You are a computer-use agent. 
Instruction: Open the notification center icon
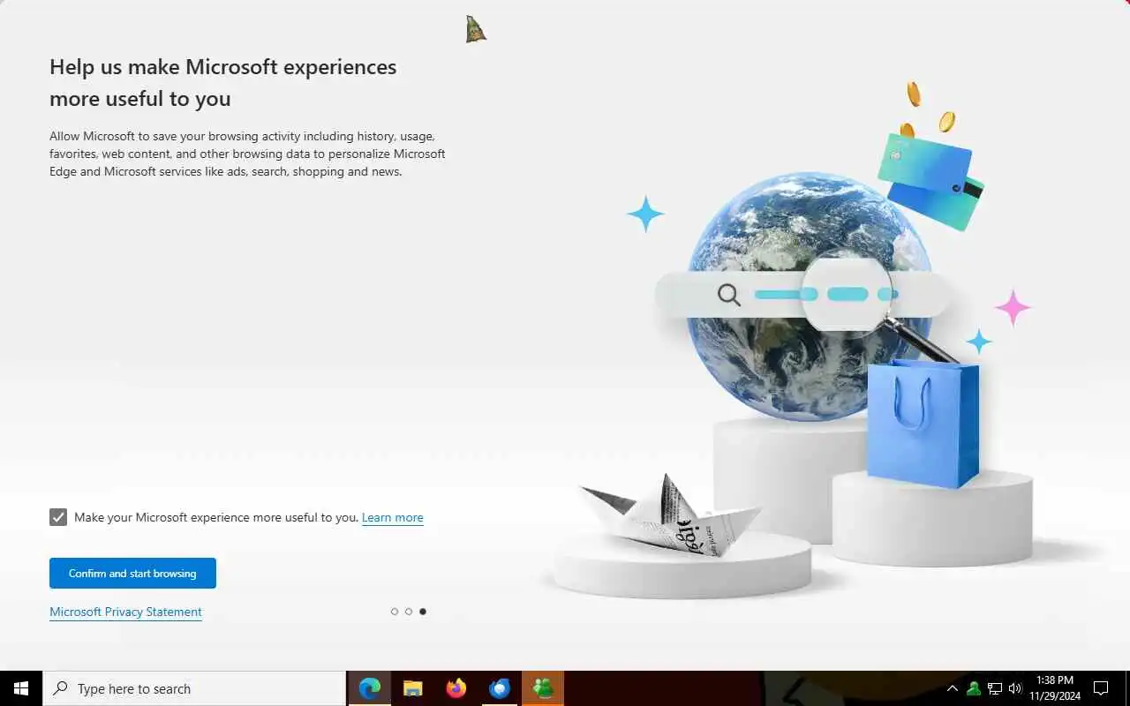1101,688
